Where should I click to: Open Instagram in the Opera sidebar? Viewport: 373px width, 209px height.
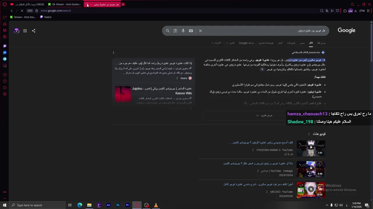point(5,65)
